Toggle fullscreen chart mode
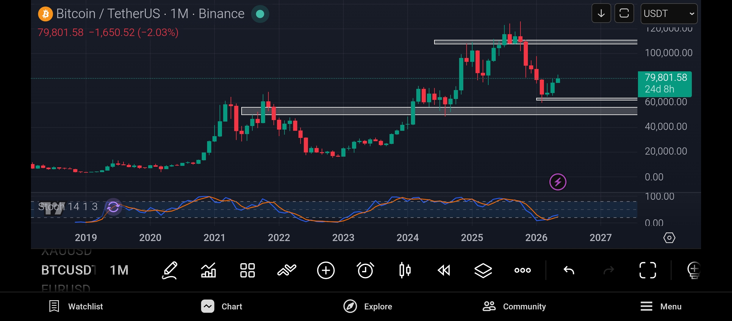 click(x=648, y=270)
